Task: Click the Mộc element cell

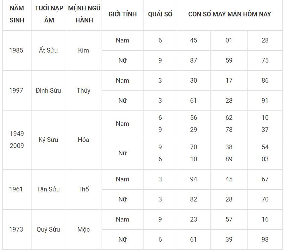Action: (x=83, y=230)
